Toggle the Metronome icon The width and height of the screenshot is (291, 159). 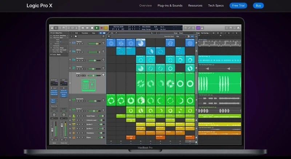click(202, 28)
